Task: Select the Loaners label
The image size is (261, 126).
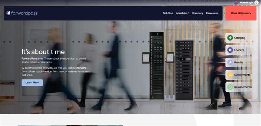Action: (239, 50)
